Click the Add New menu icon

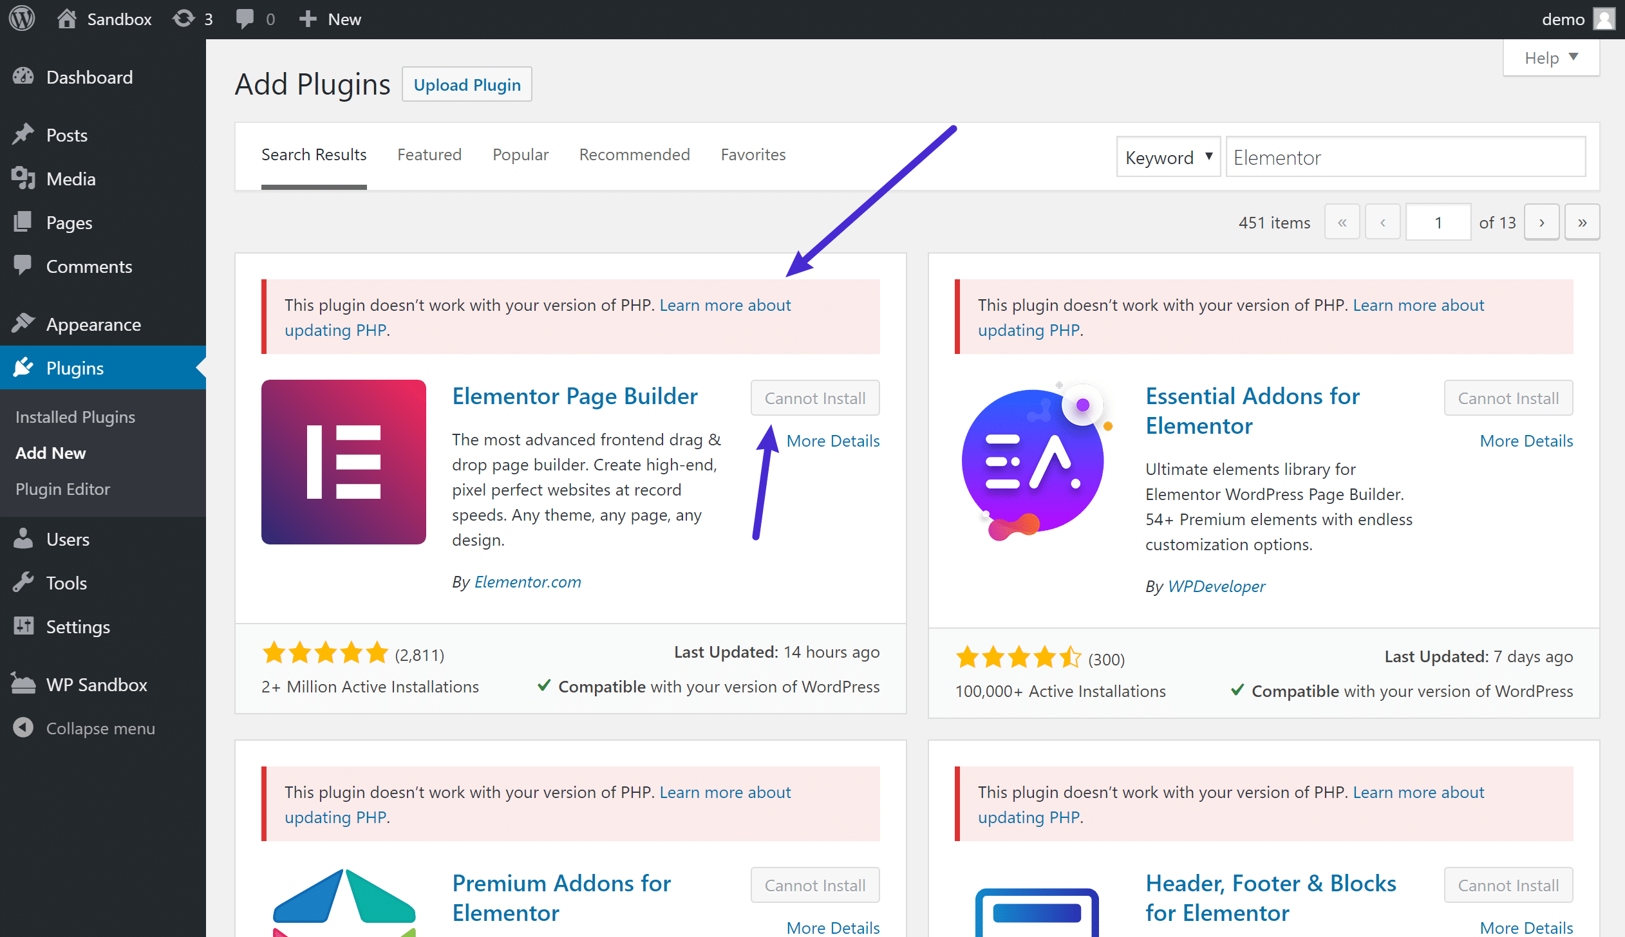50,452
